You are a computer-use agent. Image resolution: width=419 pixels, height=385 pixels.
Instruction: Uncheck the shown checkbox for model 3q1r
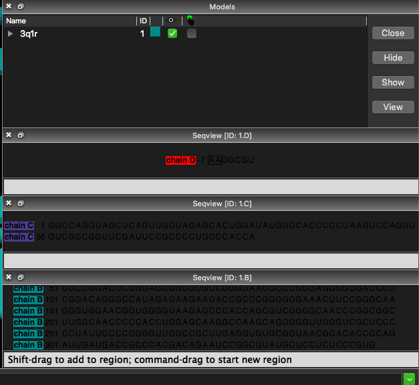(x=172, y=33)
